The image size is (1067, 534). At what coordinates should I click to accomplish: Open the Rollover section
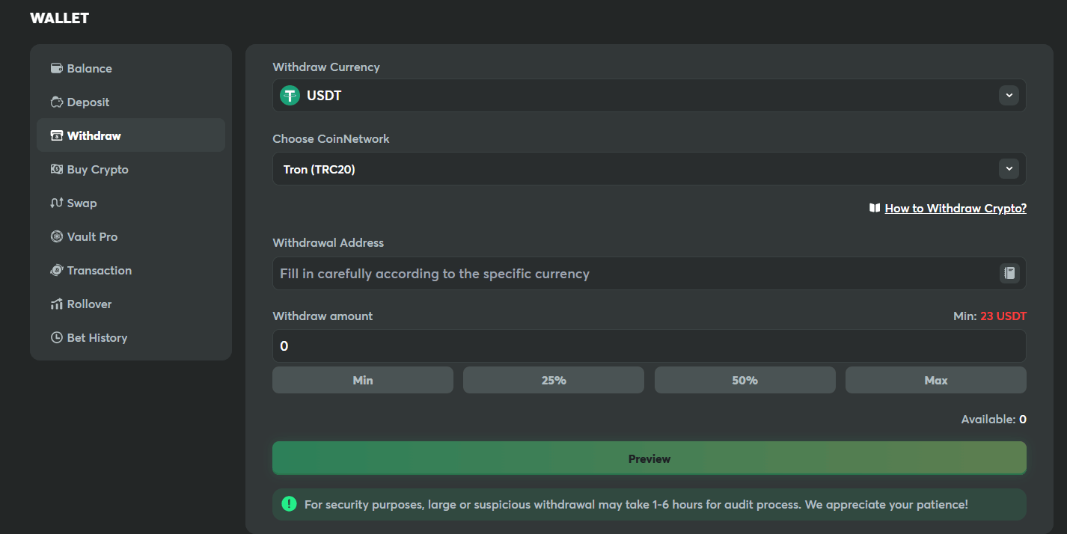131,304
